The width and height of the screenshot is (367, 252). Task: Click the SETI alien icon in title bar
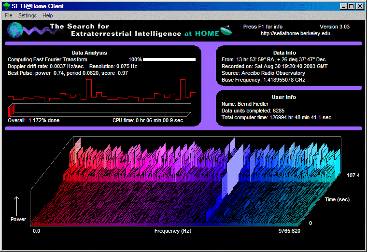[6, 6]
